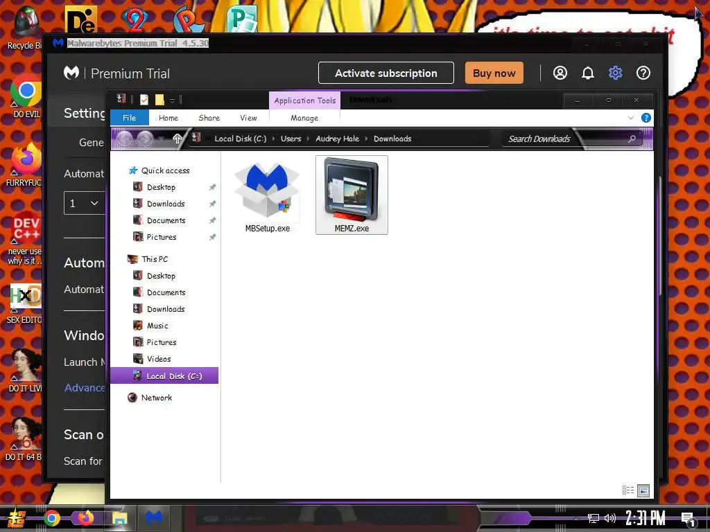This screenshot has height=532, width=710.
Task: Open Start menu on taskbar
Action: (16, 519)
